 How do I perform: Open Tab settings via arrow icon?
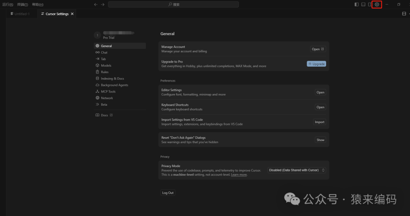[x=97, y=59]
